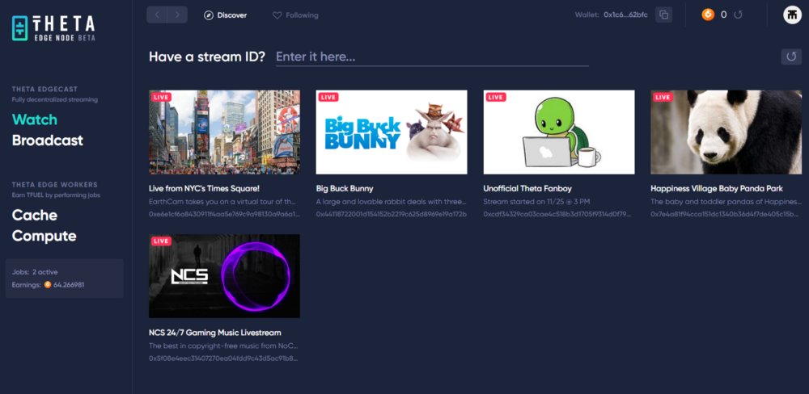This screenshot has height=394, width=809.
Task: Click LIVE badge on Big Buck Bunny stream
Action: tap(328, 97)
